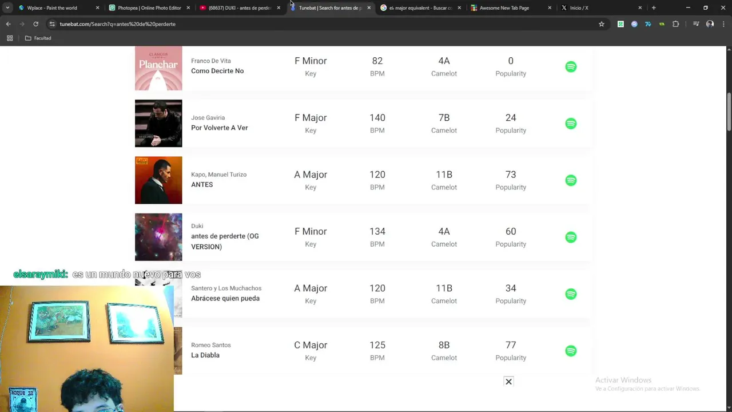Open the Chrome profile avatar

pos(710,24)
